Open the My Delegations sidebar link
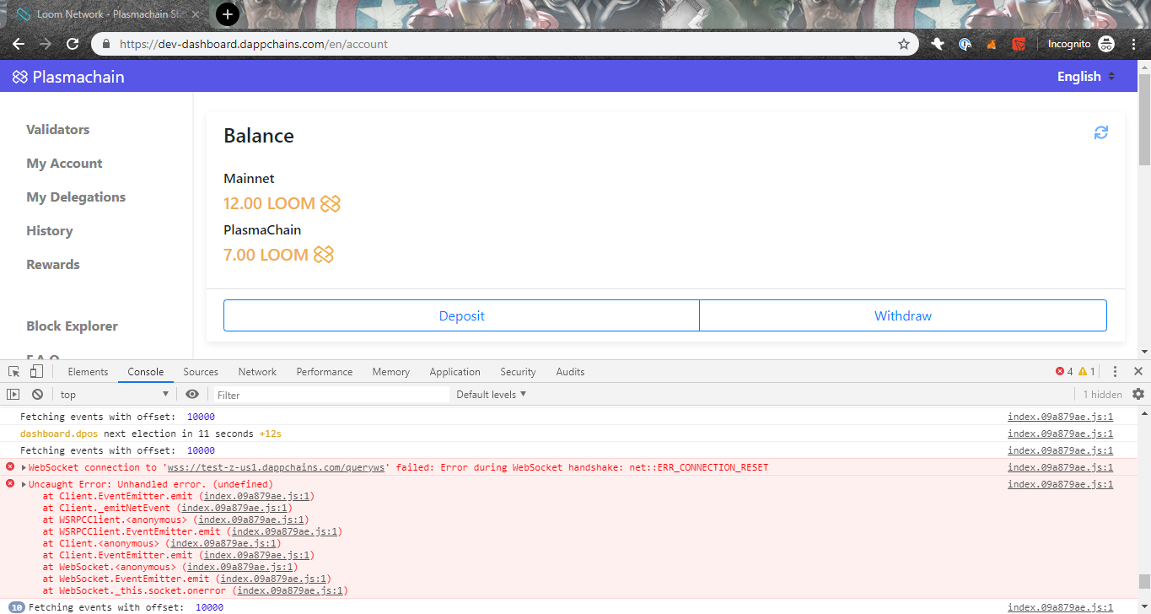 point(74,197)
